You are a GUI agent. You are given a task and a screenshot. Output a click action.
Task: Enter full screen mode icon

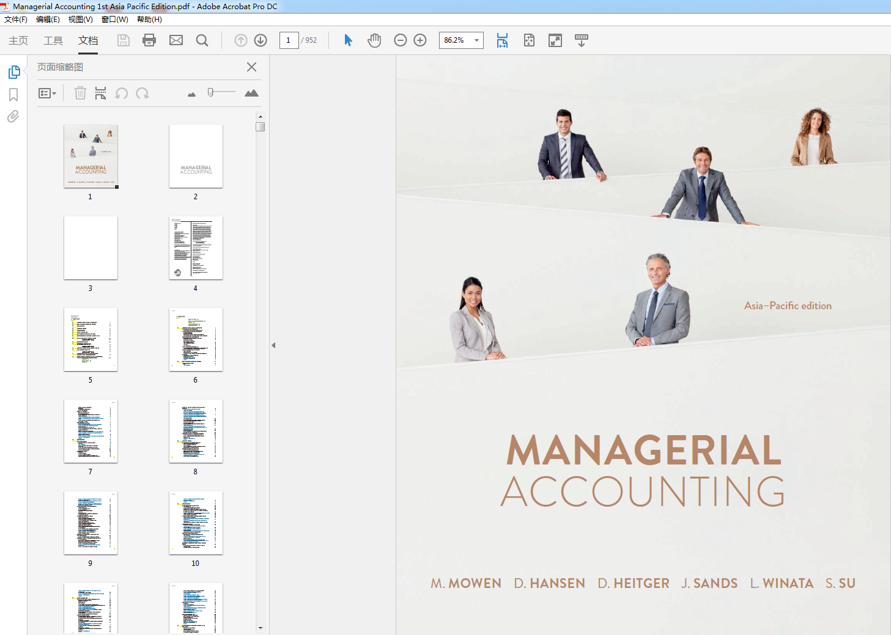[555, 40]
